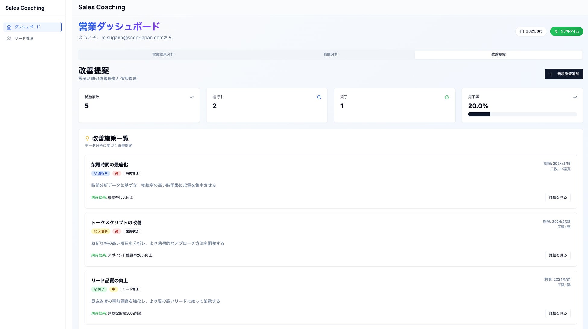
Task: Click the info icon in 進行中 card
Action: pos(319,97)
